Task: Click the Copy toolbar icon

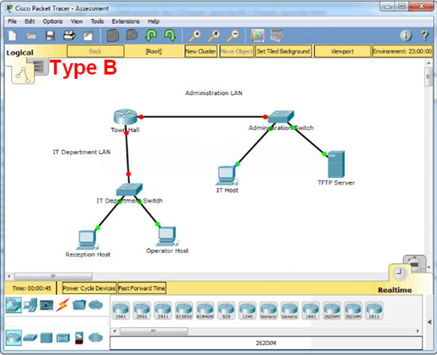Action: tap(113, 36)
